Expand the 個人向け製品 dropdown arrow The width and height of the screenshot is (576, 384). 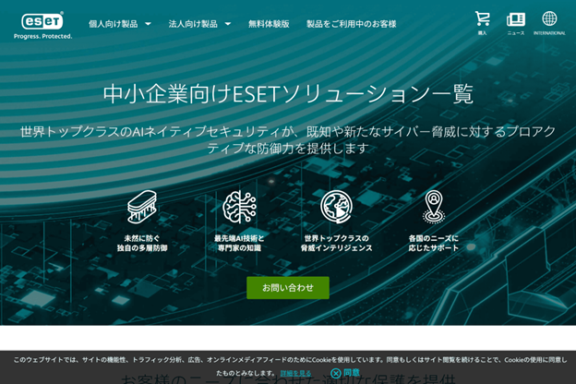(148, 24)
